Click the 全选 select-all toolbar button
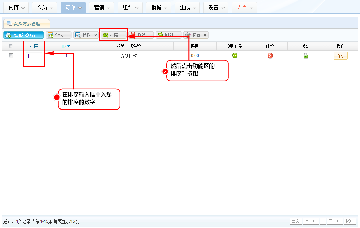 coord(58,35)
